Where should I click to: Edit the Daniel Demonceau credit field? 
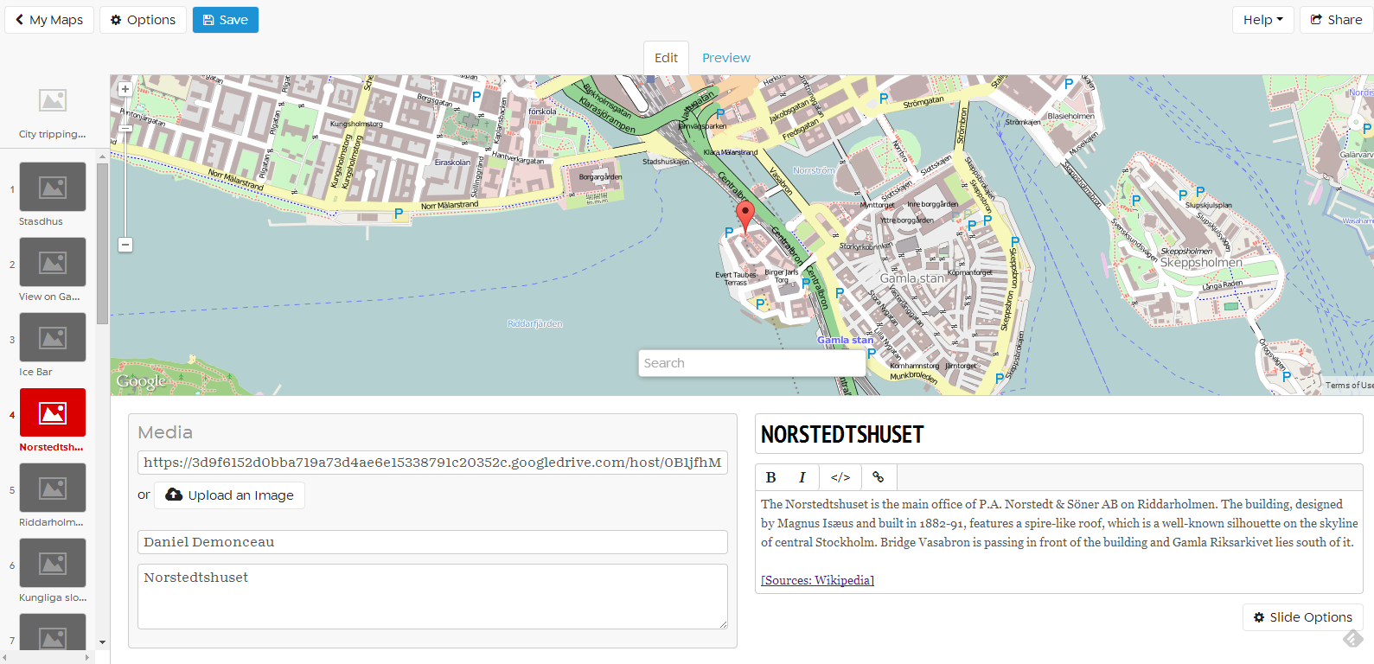432,542
